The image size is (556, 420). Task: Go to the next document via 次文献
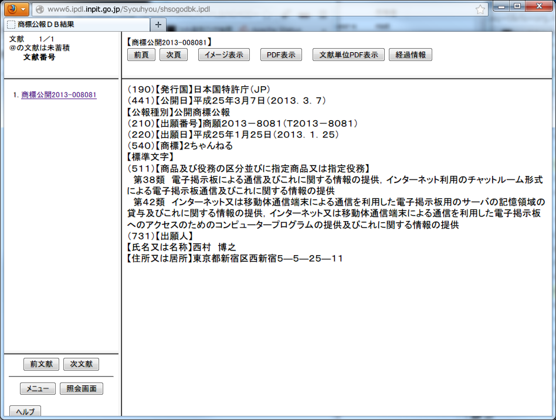click(x=81, y=364)
